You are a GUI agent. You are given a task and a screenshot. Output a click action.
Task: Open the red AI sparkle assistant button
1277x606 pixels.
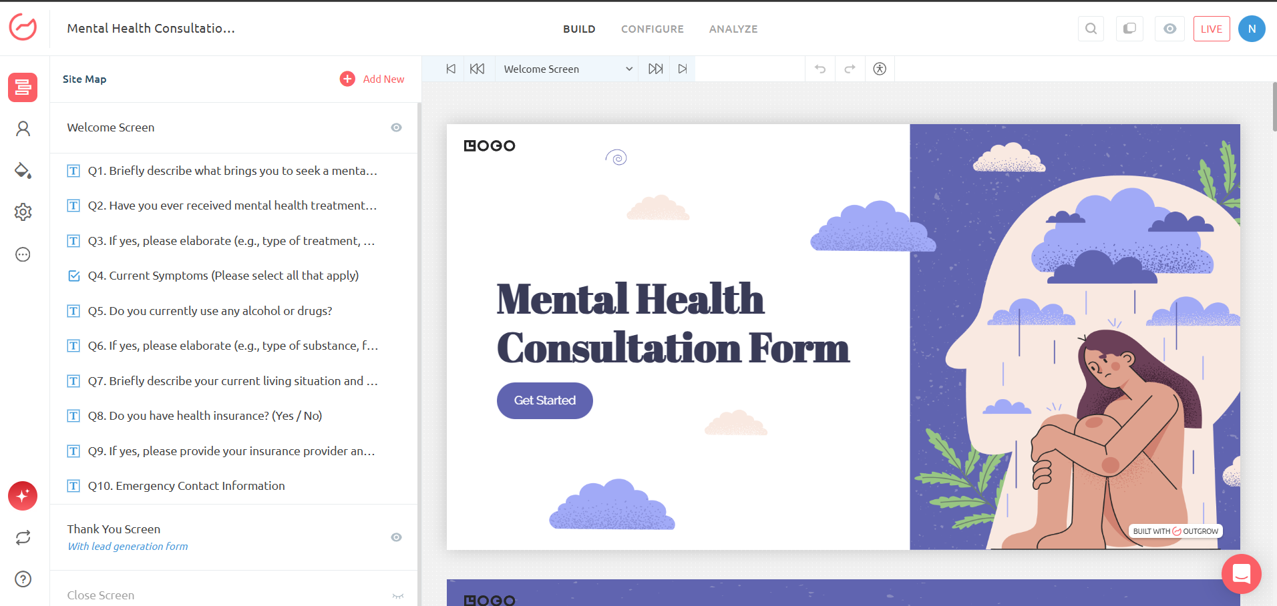23,496
